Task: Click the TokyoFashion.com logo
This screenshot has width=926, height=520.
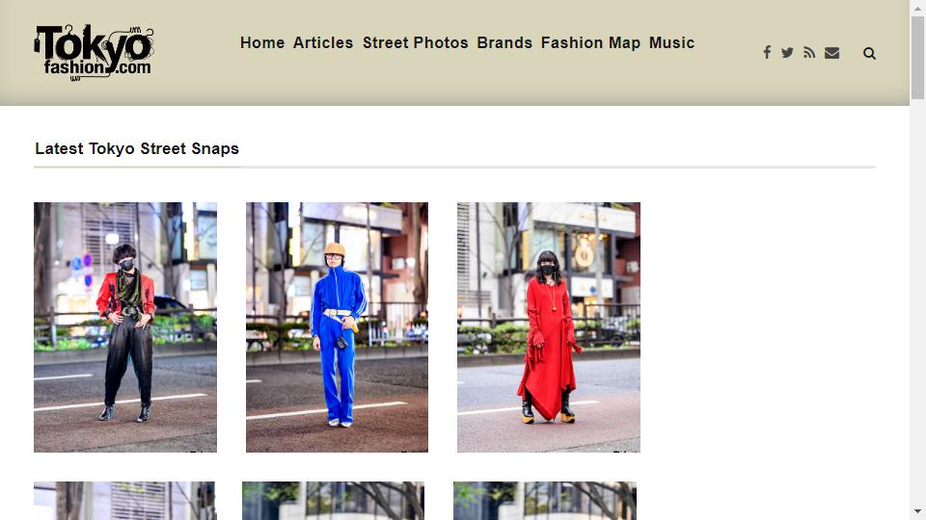Action: 94,52
